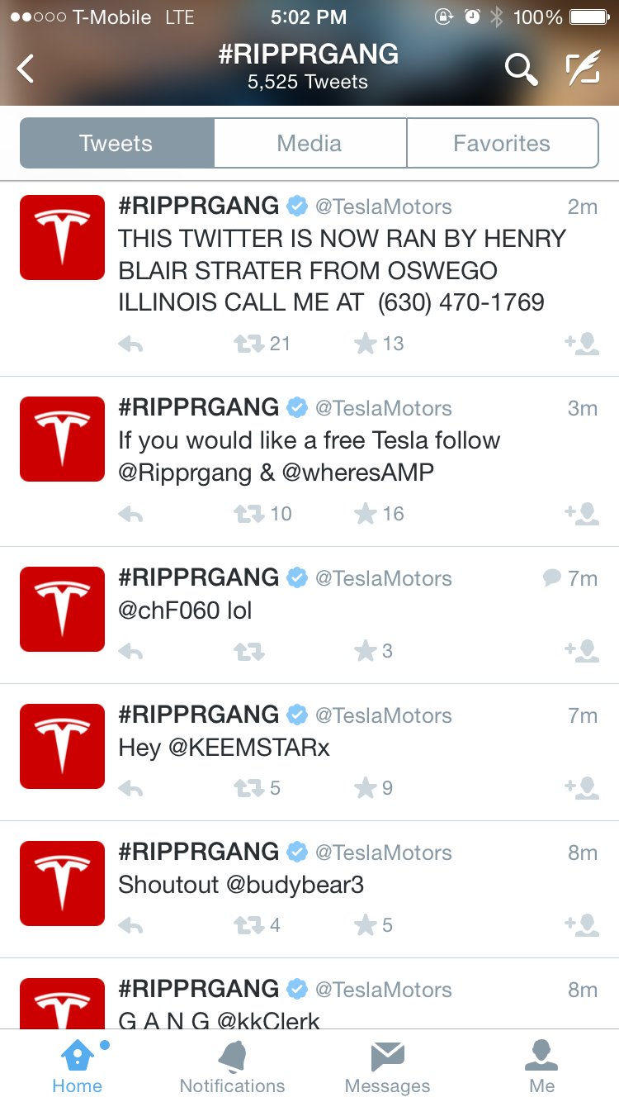Tap the back arrow in header
This screenshot has width=619, height=1102.
point(26,69)
